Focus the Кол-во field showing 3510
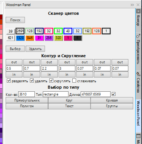142x144 pixels. [x=27, y=94]
